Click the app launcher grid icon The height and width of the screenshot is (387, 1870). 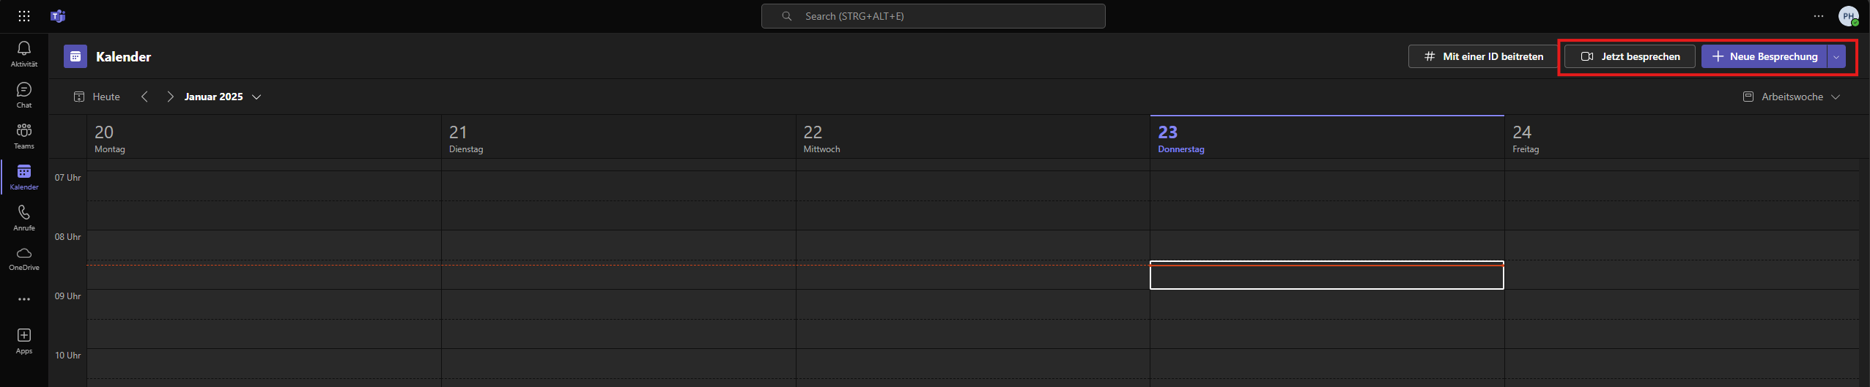[x=24, y=16]
